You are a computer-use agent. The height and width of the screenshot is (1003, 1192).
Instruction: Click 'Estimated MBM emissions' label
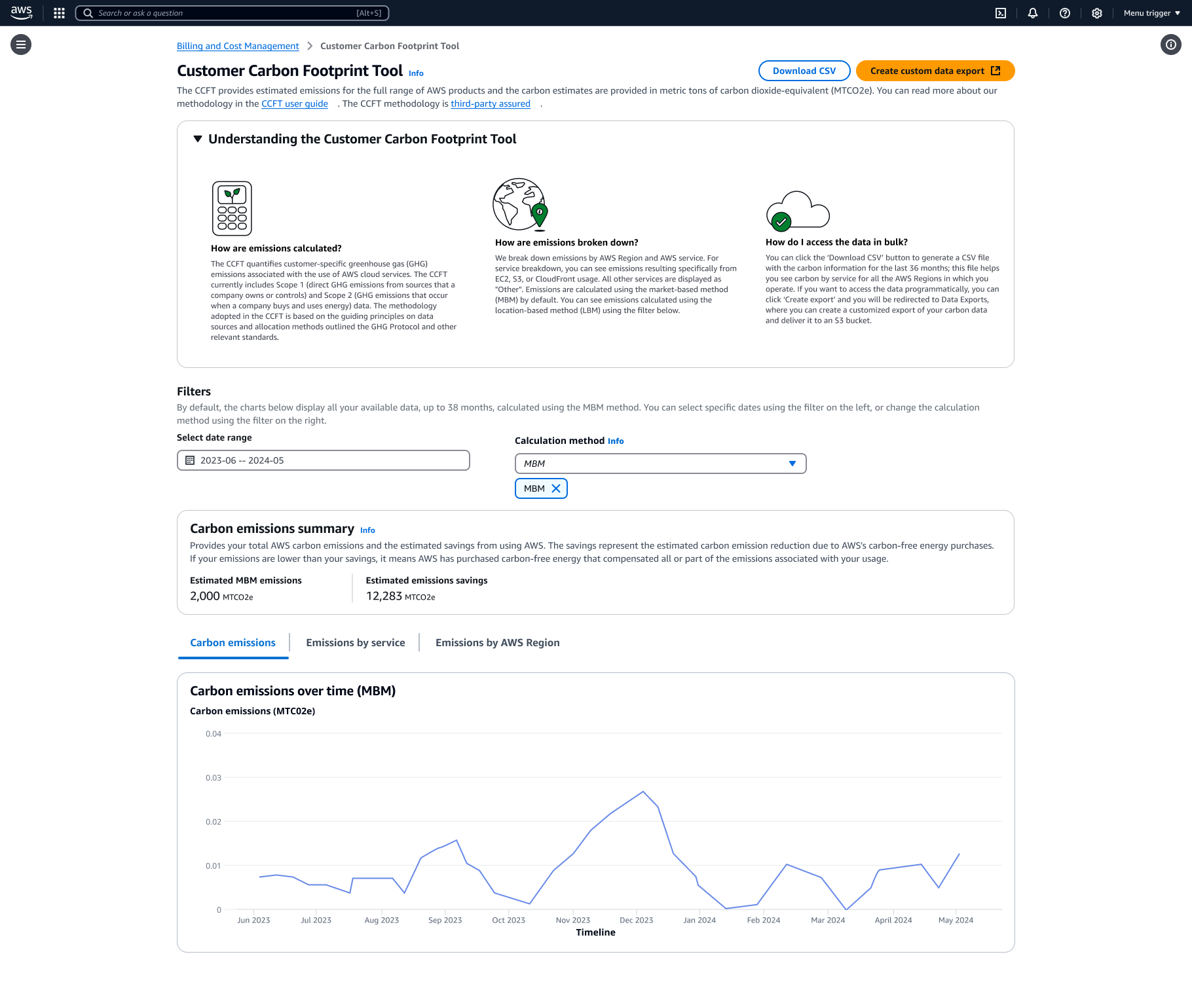(246, 581)
